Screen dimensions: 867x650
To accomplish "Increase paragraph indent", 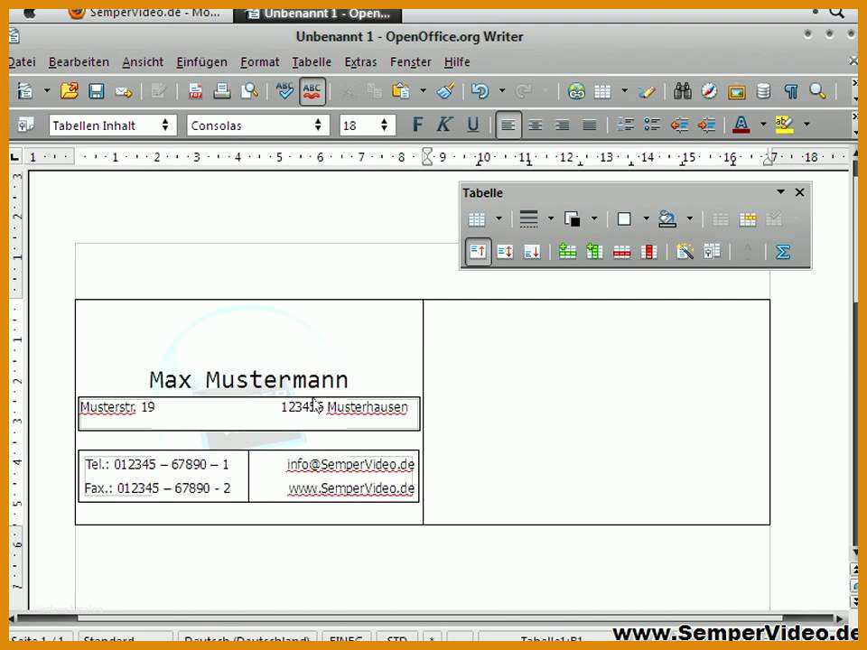I will click(706, 125).
